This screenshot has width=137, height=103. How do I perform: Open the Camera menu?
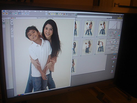pyautogui.click(x=32, y=11)
